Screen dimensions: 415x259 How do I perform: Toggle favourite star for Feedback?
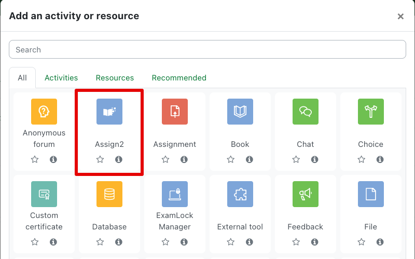[x=296, y=242]
